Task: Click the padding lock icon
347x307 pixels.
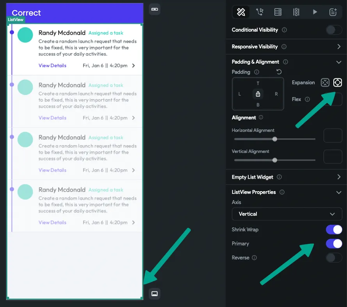Action: tap(258, 94)
